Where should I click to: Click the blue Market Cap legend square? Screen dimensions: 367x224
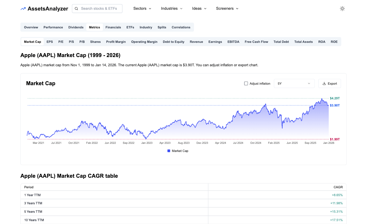[169, 151]
